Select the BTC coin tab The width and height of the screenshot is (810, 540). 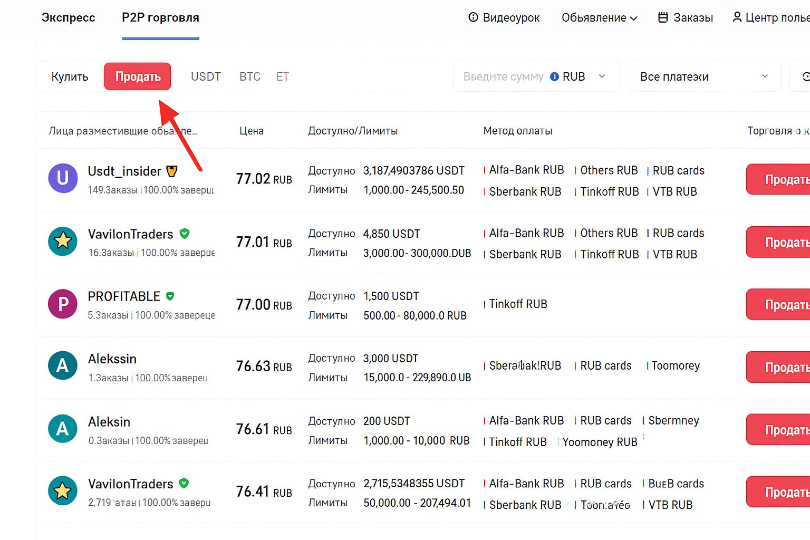(x=250, y=76)
